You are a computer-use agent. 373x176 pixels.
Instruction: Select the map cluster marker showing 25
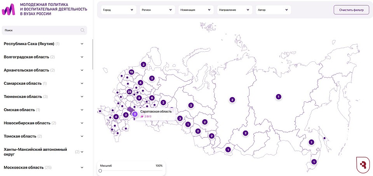coord(129,92)
